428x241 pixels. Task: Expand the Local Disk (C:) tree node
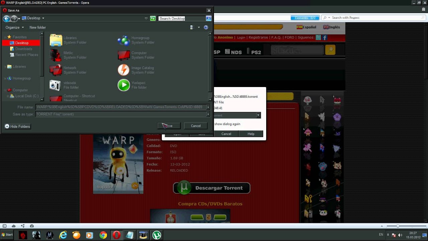8,96
